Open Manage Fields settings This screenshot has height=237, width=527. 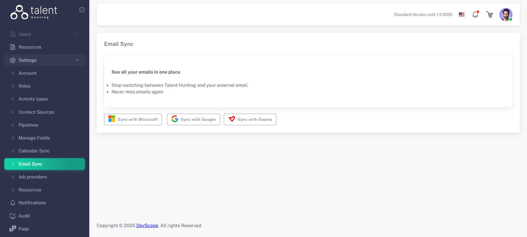point(34,138)
